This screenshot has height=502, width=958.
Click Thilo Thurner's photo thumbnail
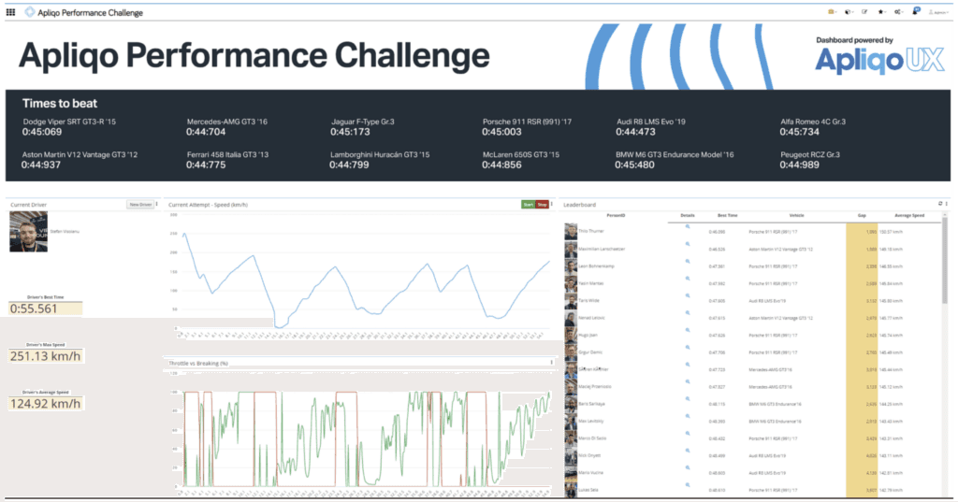(x=571, y=232)
